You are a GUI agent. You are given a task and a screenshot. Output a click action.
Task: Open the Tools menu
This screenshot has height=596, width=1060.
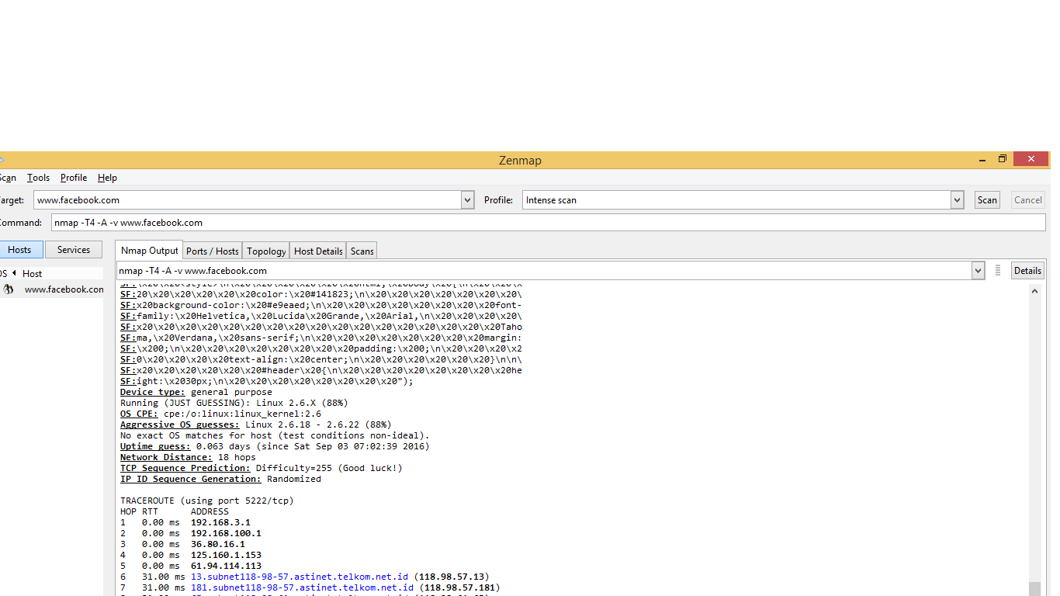pyautogui.click(x=38, y=178)
